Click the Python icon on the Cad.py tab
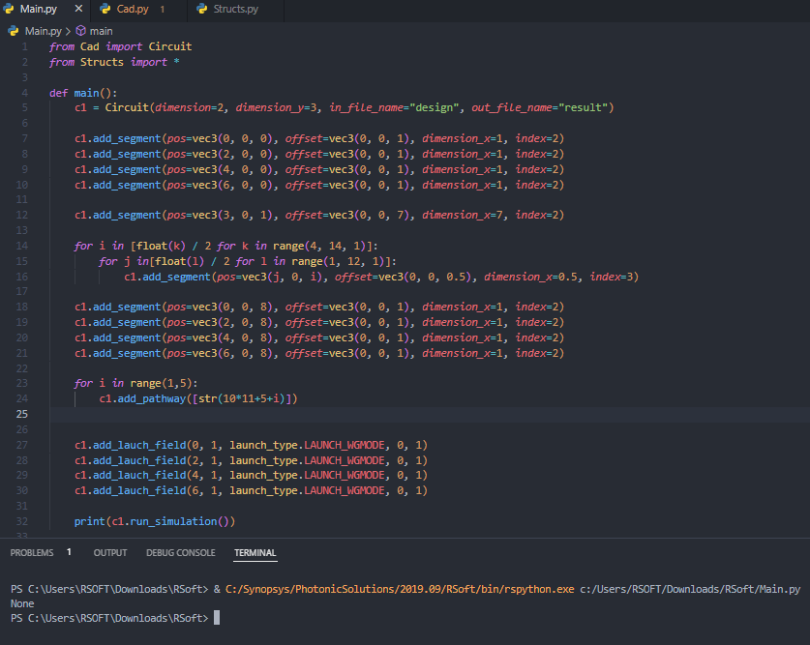This screenshot has height=645, width=810. pyautogui.click(x=105, y=9)
